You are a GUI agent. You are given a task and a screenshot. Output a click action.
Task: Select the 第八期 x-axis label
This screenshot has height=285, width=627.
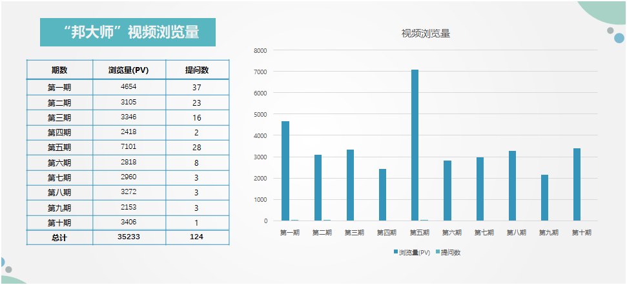click(x=516, y=233)
